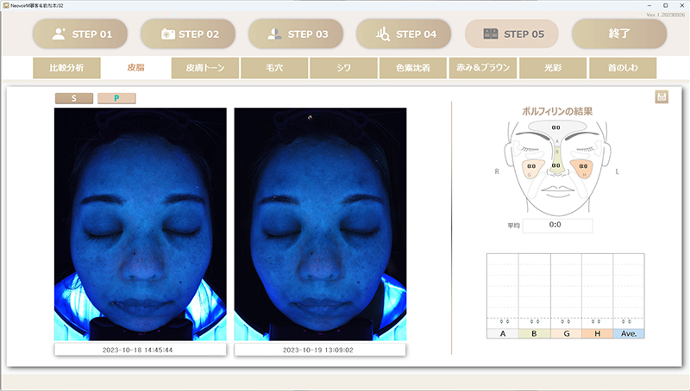The width and height of the screenshot is (690, 391).
Task: Click the forehead zone on face diagram
Action: [556, 127]
